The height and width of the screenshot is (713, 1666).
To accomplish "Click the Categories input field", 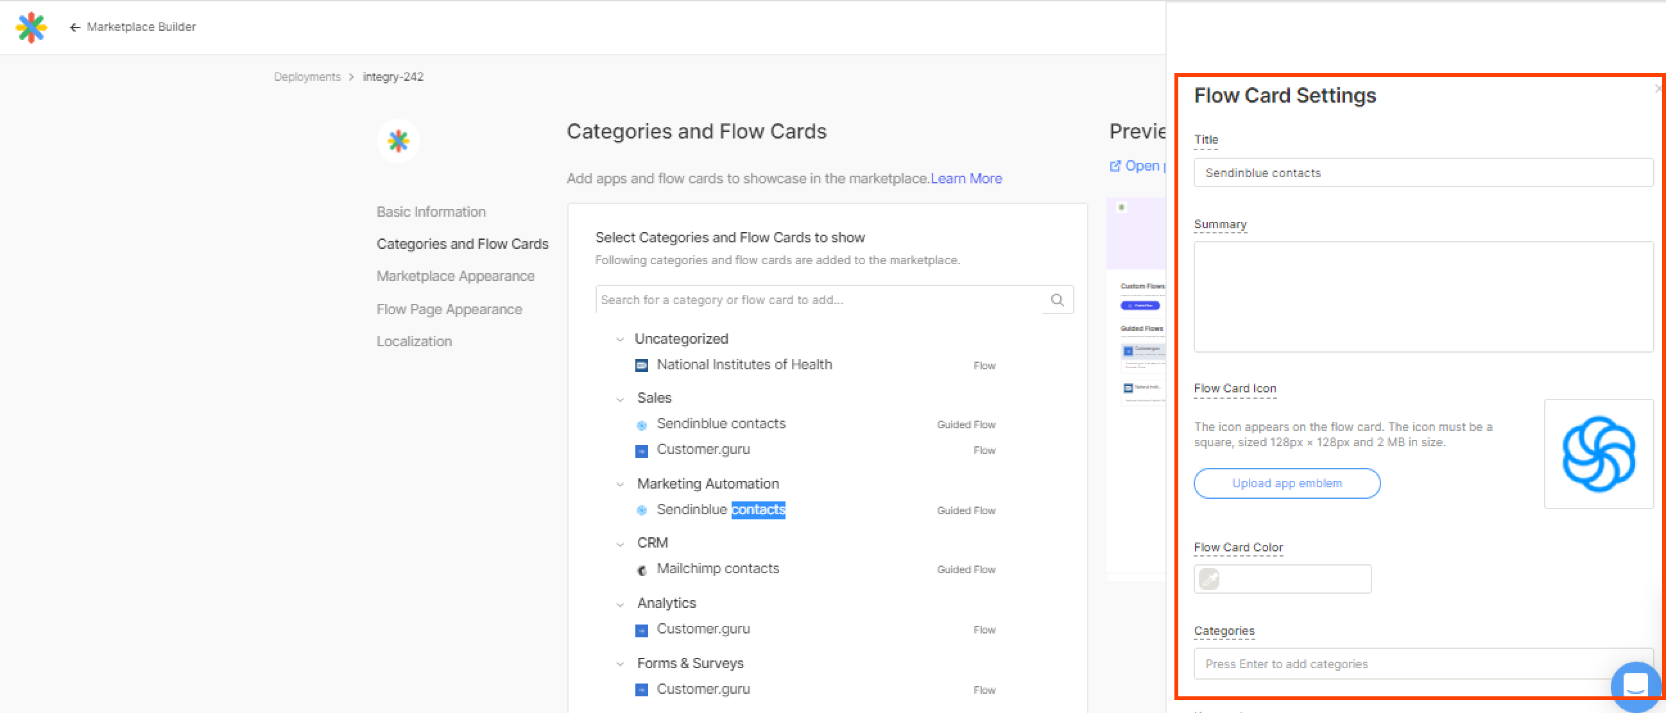I will pos(1423,664).
